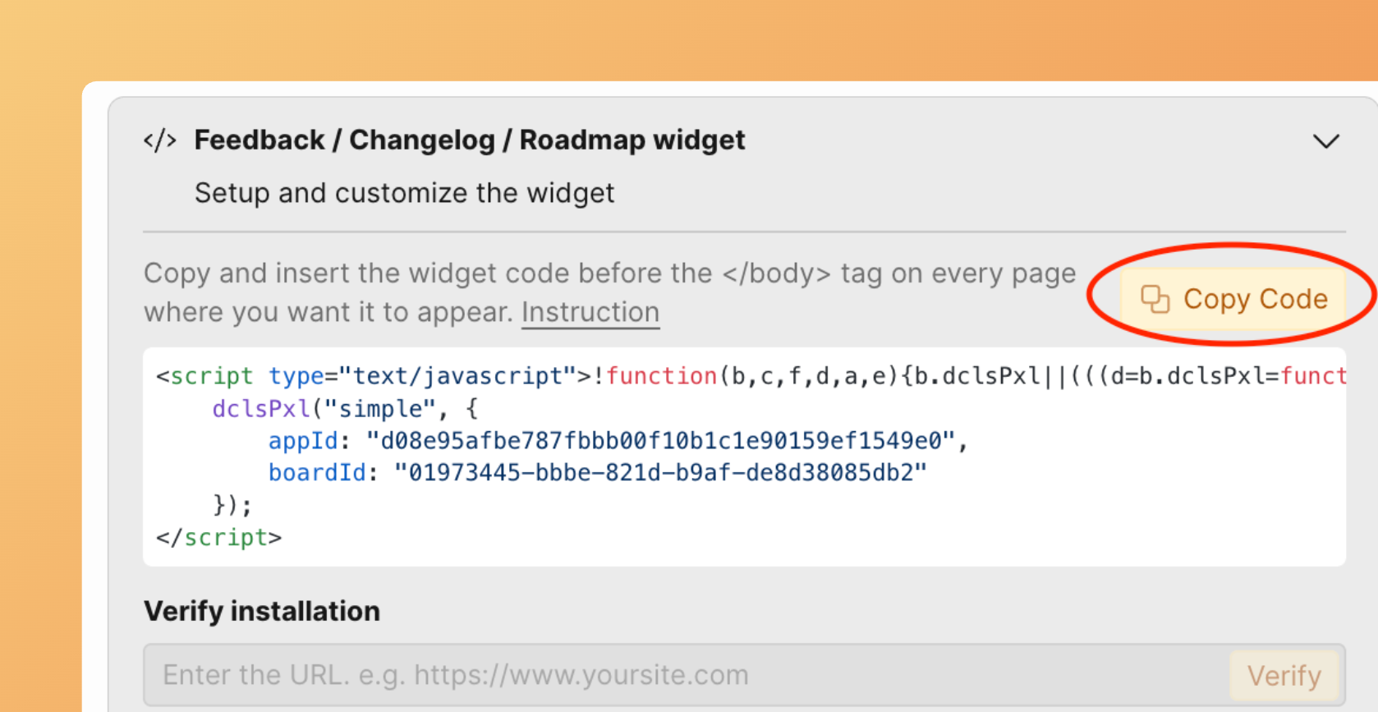This screenshot has width=1378, height=712.
Task: Click the appId value in the code
Action: pyautogui.click(x=660, y=441)
